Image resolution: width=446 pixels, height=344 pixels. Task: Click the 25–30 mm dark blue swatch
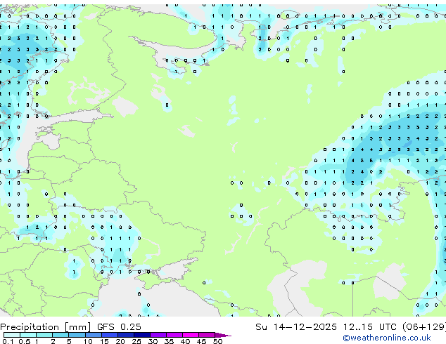click(142, 335)
